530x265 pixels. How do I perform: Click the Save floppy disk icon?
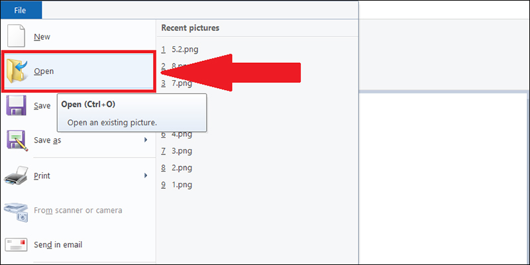16,106
